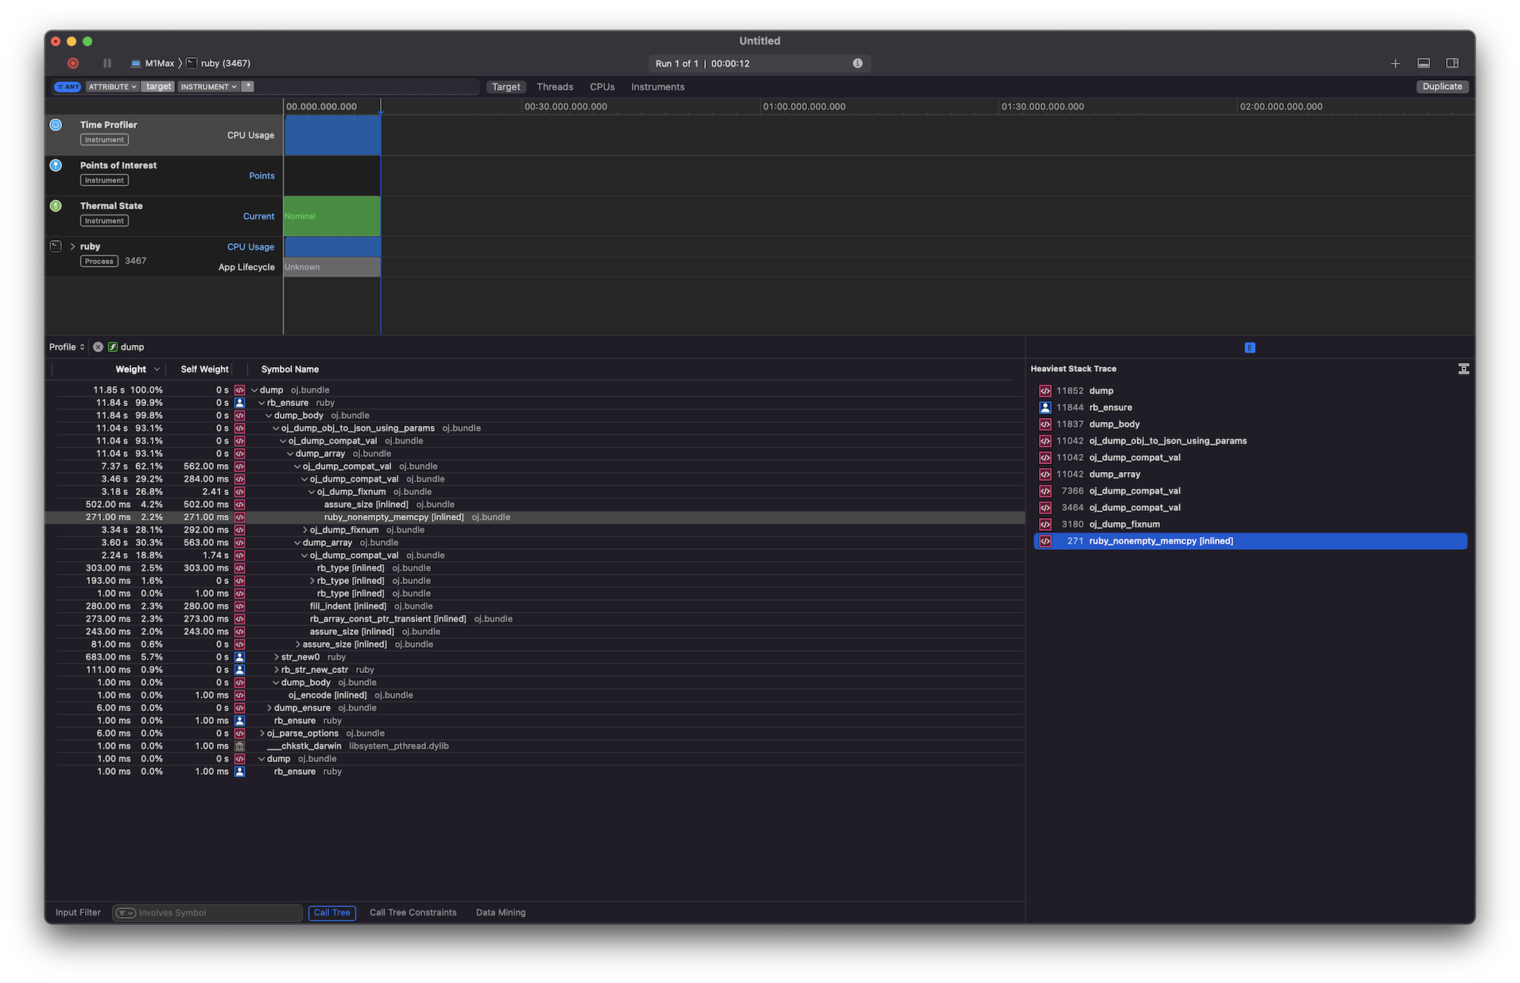Click Run 1 of 1 status display
Viewport: 1520px width, 983px height.
tap(759, 64)
